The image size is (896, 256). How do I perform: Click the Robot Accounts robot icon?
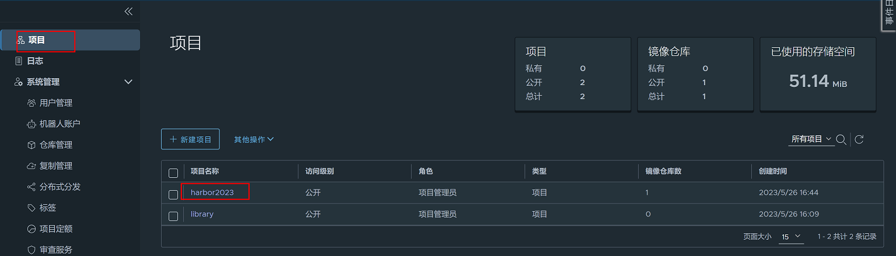click(32, 124)
